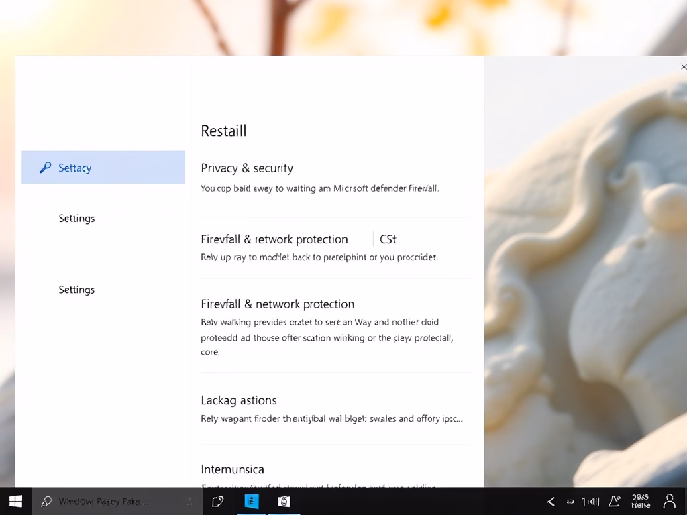The height and width of the screenshot is (515, 687).
Task: Open the Store bag icon on taskbar
Action: (284, 501)
